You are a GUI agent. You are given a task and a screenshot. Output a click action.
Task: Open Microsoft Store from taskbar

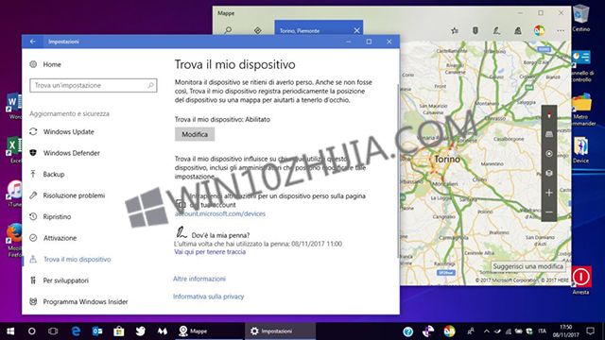(119, 331)
